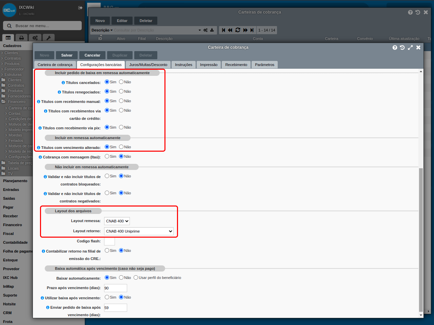Select Não for Títulos com recebimento via pix

[x=121, y=127]
